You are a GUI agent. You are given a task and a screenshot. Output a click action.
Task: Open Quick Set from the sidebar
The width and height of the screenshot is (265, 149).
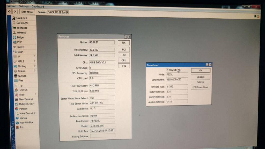pyautogui.click(x=21, y=18)
